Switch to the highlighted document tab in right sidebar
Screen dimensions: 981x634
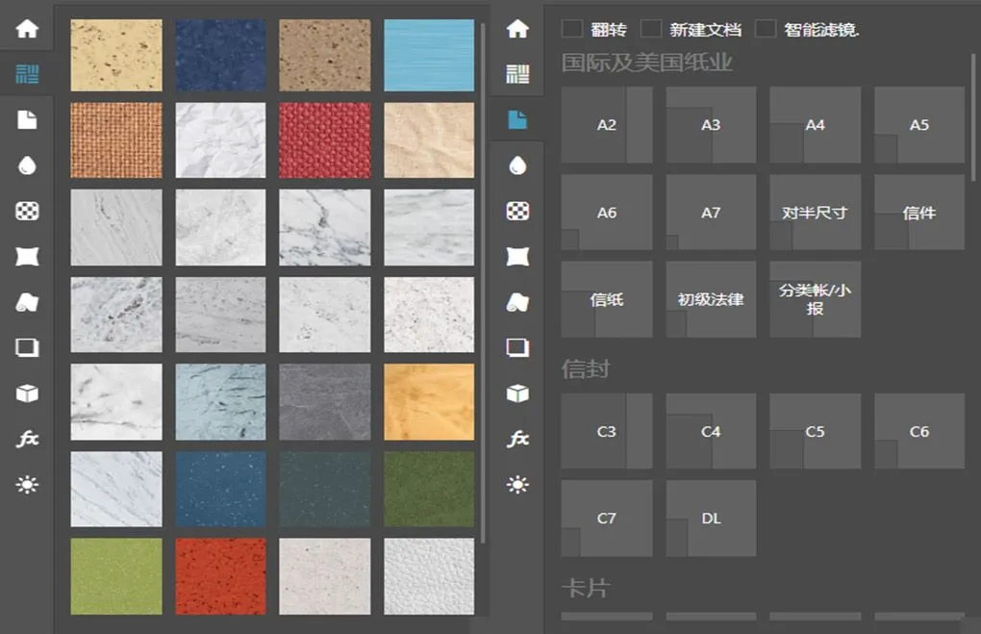coord(517,120)
